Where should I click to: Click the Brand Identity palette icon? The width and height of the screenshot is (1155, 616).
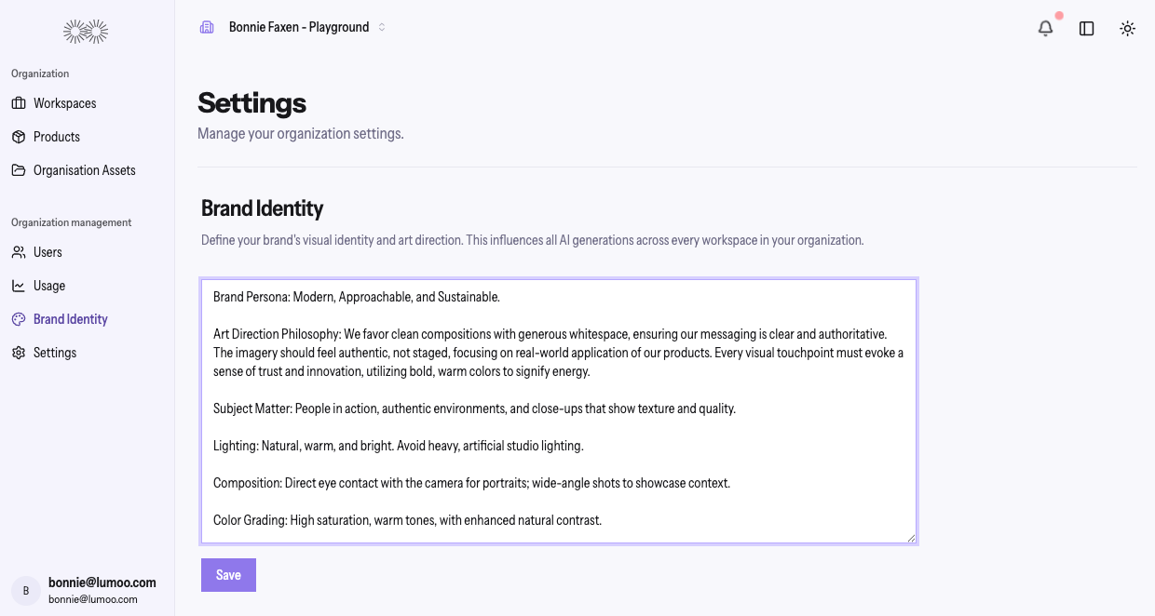pyautogui.click(x=19, y=319)
